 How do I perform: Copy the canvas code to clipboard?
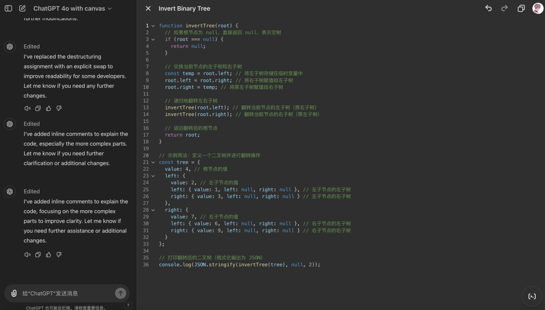[x=521, y=9]
